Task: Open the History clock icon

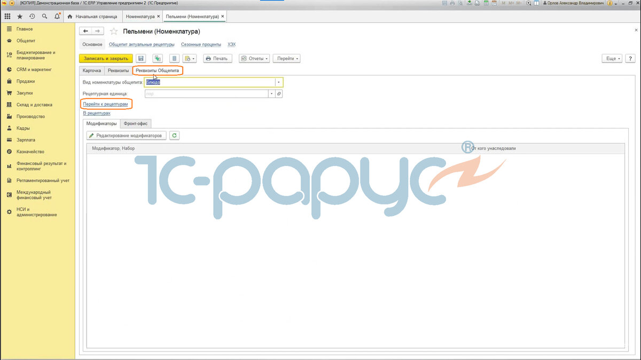Action: pyautogui.click(x=32, y=17)
